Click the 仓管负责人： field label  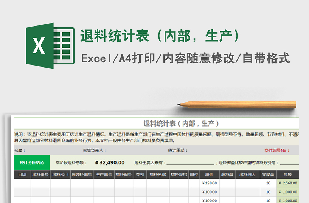[95, 151]
